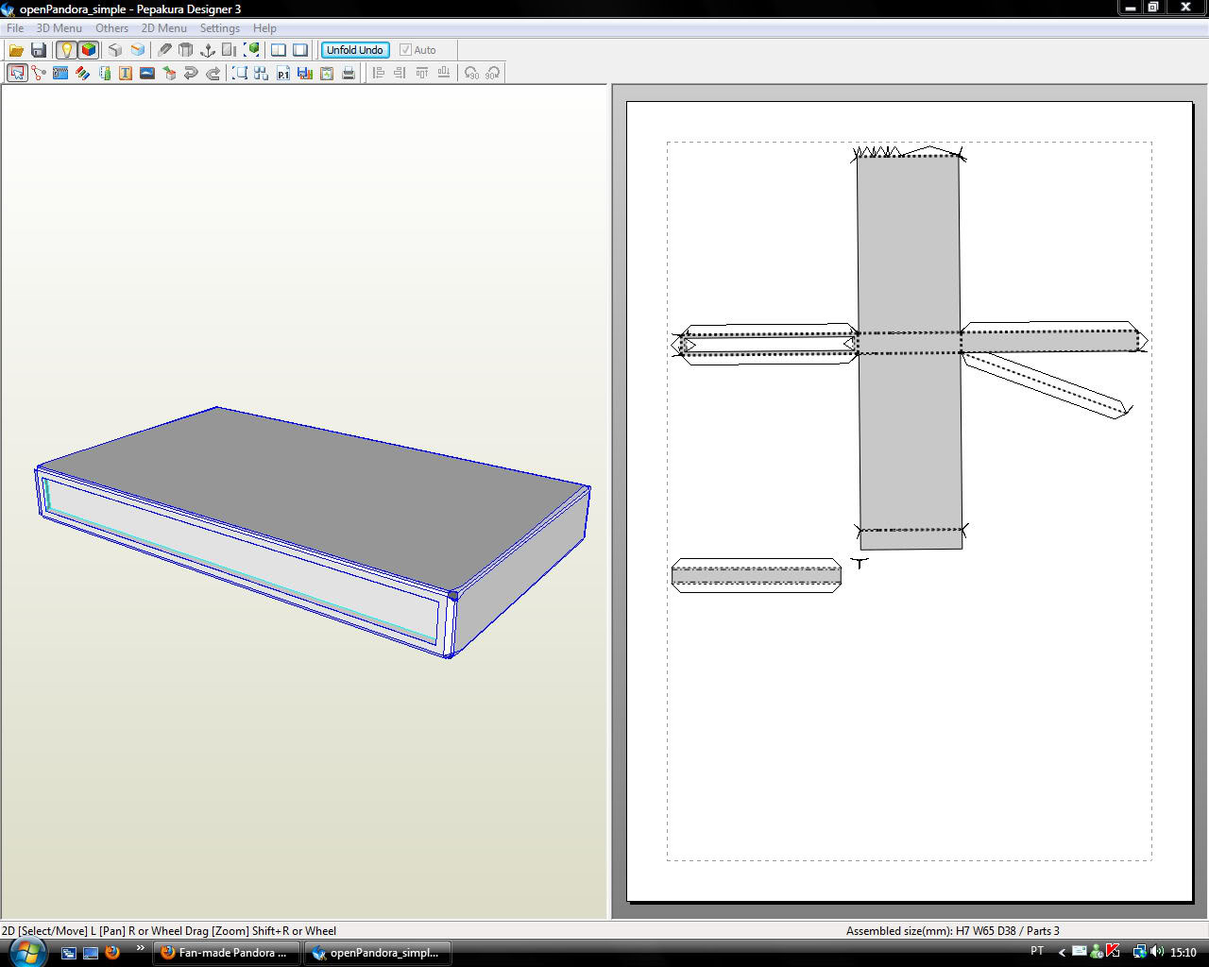Screen dimensions: 1209x967
Task: Click the curved undo arrow icon
Action: click(x=191, y=73)
